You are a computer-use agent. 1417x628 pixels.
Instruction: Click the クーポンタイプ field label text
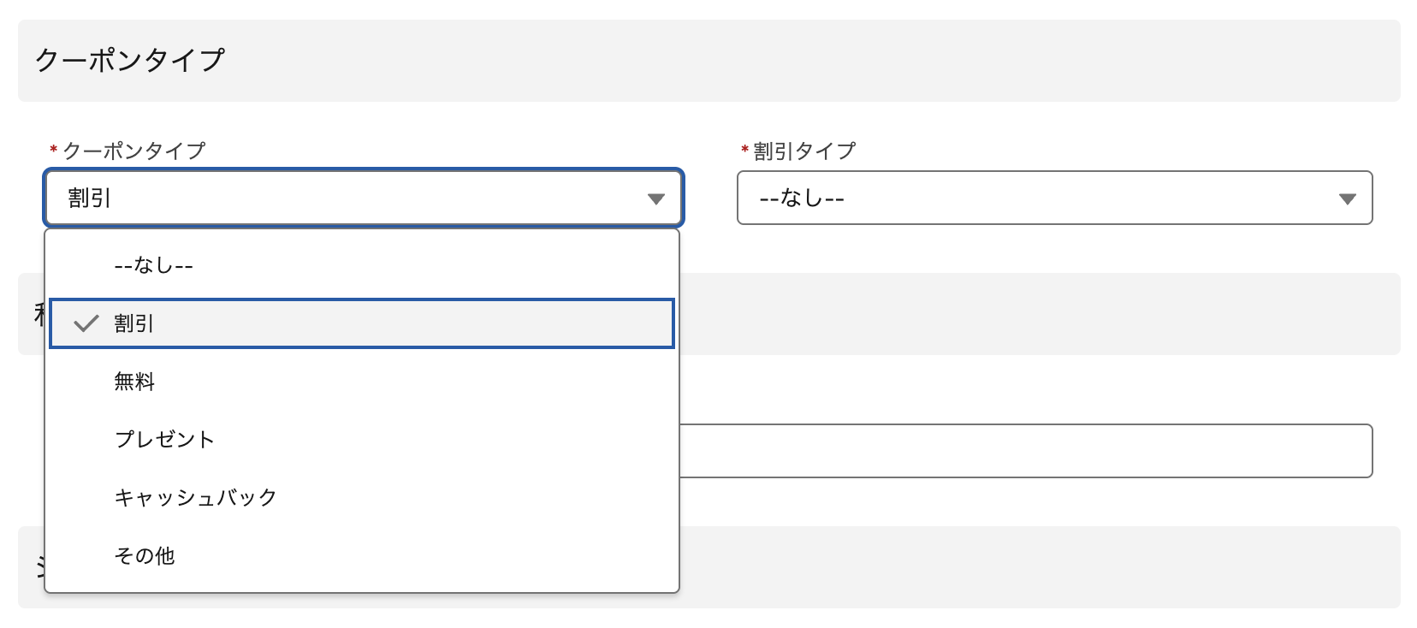[x=134, y=151]
